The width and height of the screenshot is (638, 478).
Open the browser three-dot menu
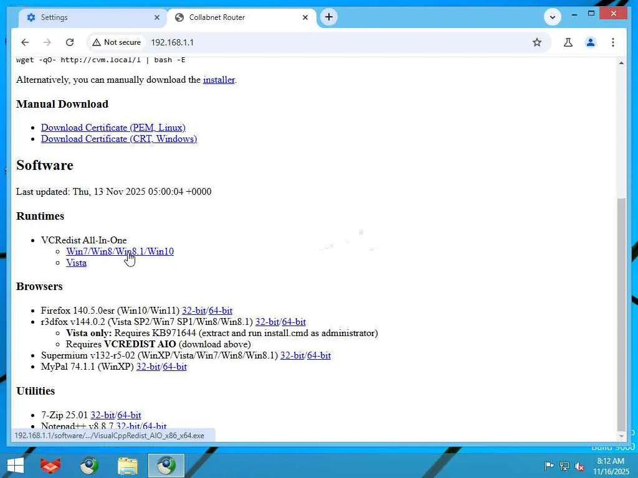(x=613, y=42)
